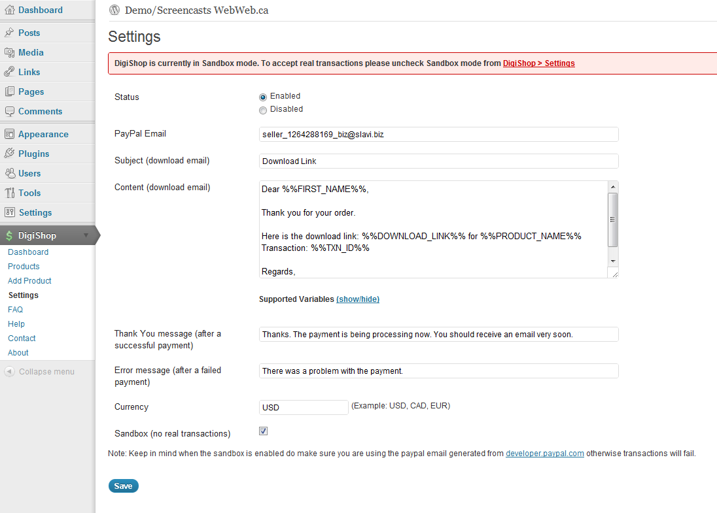
Task: Click the Currency input field
Action: (304, 408)
